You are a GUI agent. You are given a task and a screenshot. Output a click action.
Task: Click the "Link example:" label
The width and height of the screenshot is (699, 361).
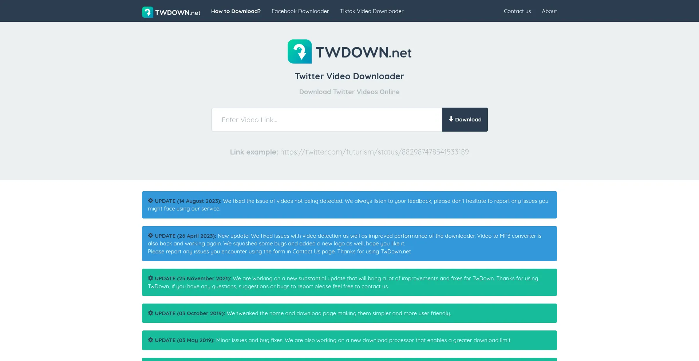pos(254,152)
